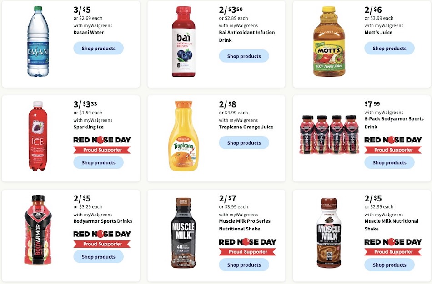Open the single Bodyarmor bottle image
432x284 pixels.
click(x=38, y=230)
